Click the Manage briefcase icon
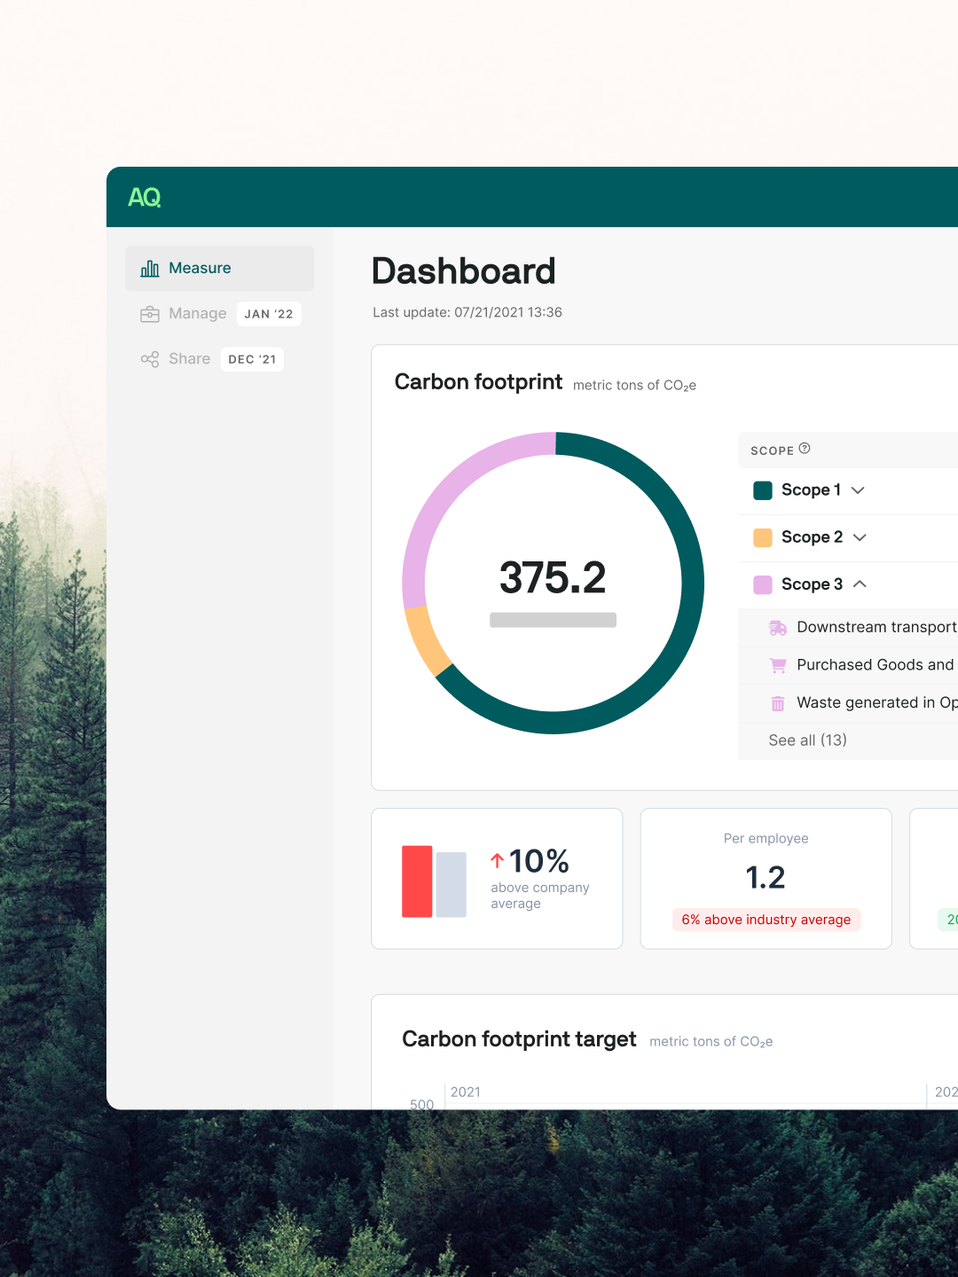This screenshot has height=1277, width=958. pyautogui.click(x=150, y=314)
